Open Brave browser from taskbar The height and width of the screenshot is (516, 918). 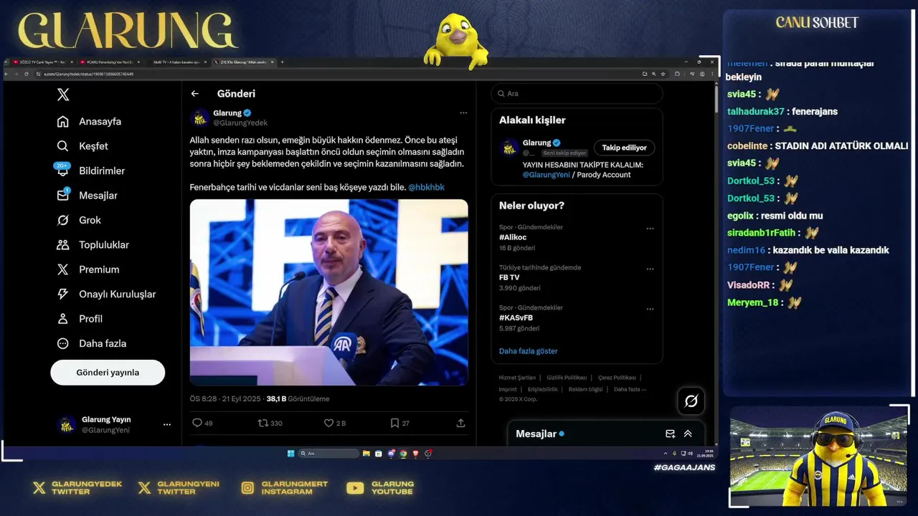415,454
